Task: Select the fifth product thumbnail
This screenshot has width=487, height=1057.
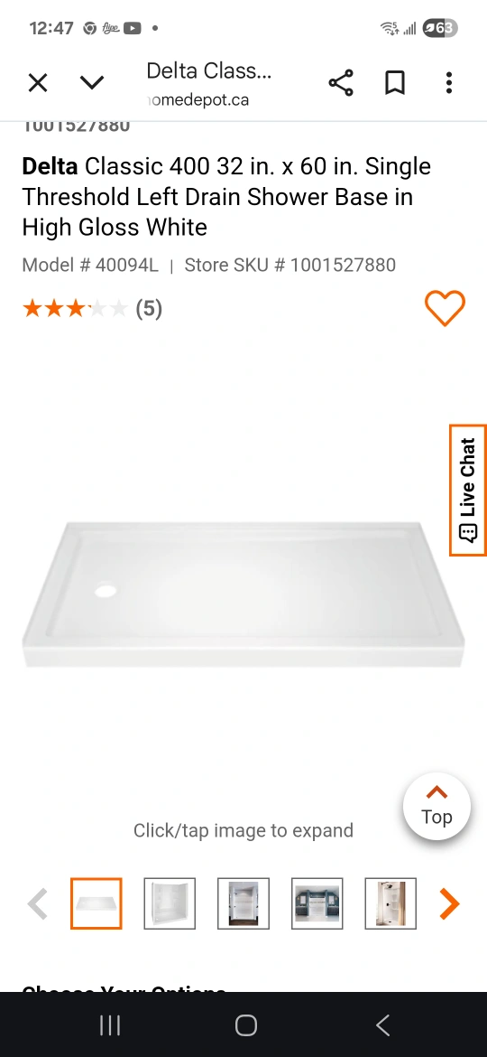Action: [x=391, y=903]
